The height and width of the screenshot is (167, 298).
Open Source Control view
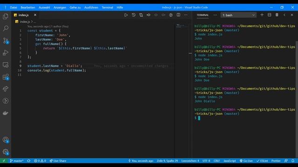[x=6, y=40]
